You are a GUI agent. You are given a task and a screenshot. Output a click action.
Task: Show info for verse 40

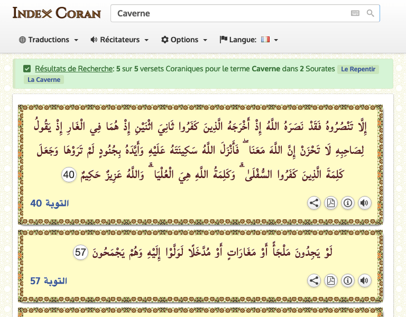click(x=348, y=203)
